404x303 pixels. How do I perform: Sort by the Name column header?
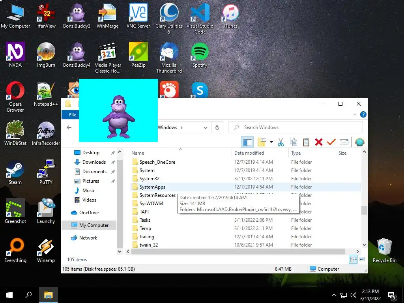tap(180, 153)
